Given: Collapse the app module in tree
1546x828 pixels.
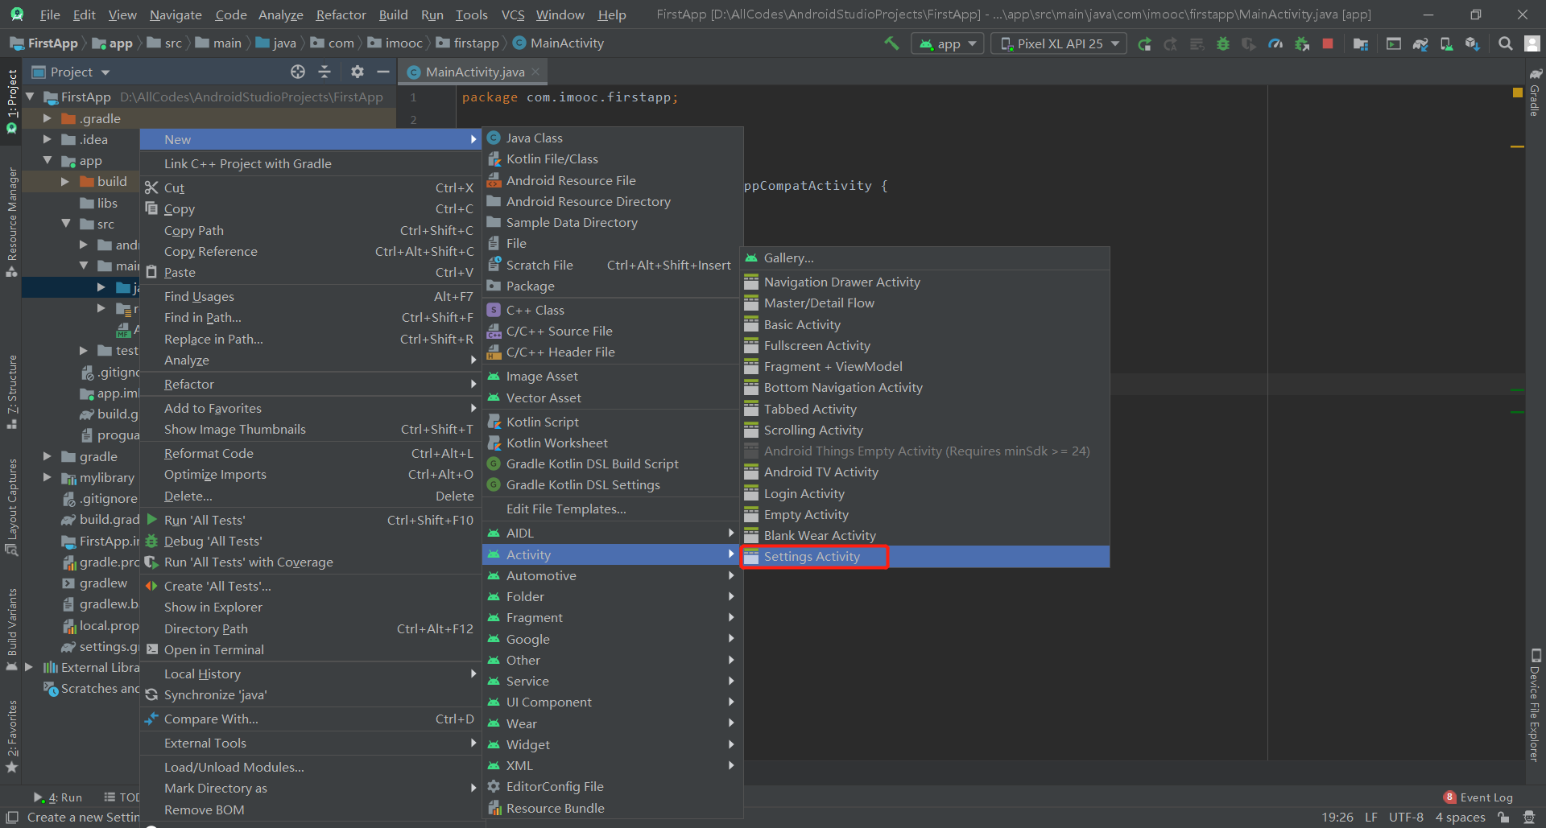Looking at the screenshot, I should pyautogui.click(x=48, y=160).
